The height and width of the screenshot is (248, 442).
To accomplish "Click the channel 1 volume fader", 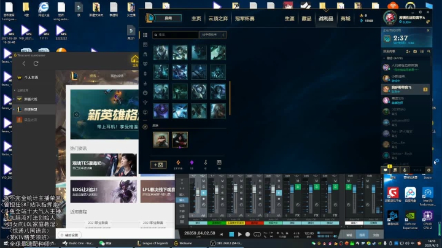I will coord(198,192).
